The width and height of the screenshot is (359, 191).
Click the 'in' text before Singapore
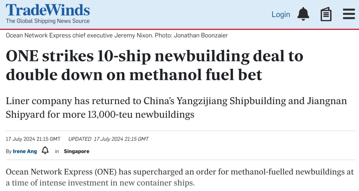pyautogui.click(x=57, y=151)
